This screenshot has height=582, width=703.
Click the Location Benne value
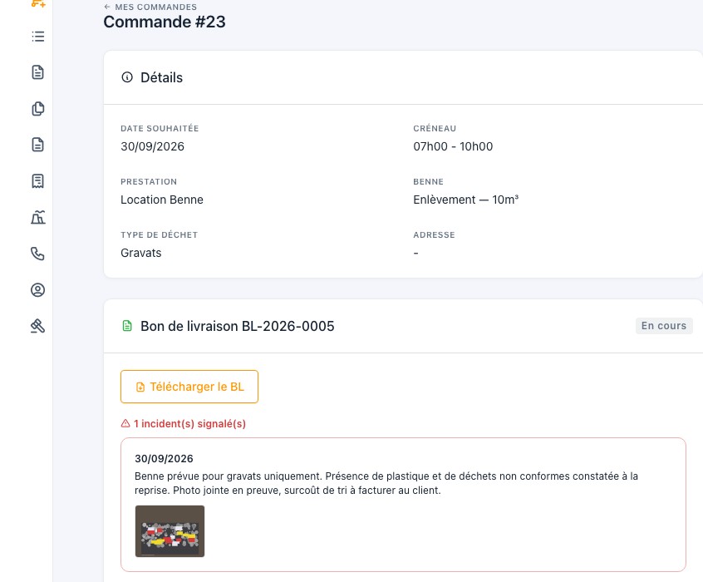pyautogui.click(x=162, y=200)
